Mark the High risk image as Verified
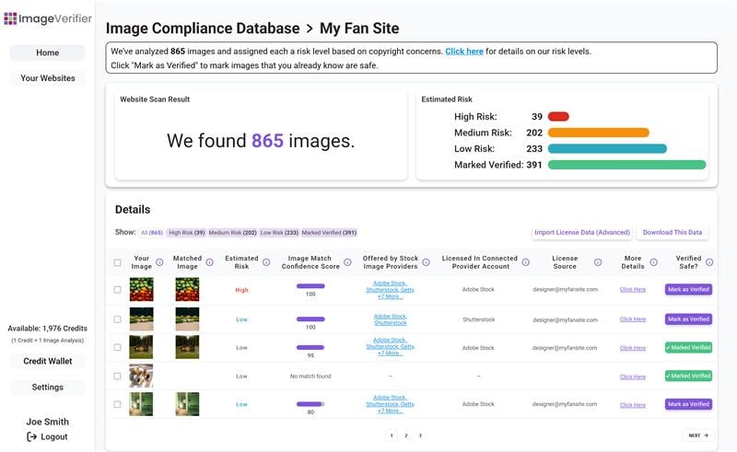Image resolution: width=737 pixels, height=452 pixels. (688, 289)
